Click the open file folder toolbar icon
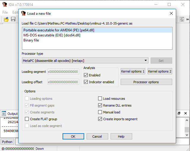 6,19
